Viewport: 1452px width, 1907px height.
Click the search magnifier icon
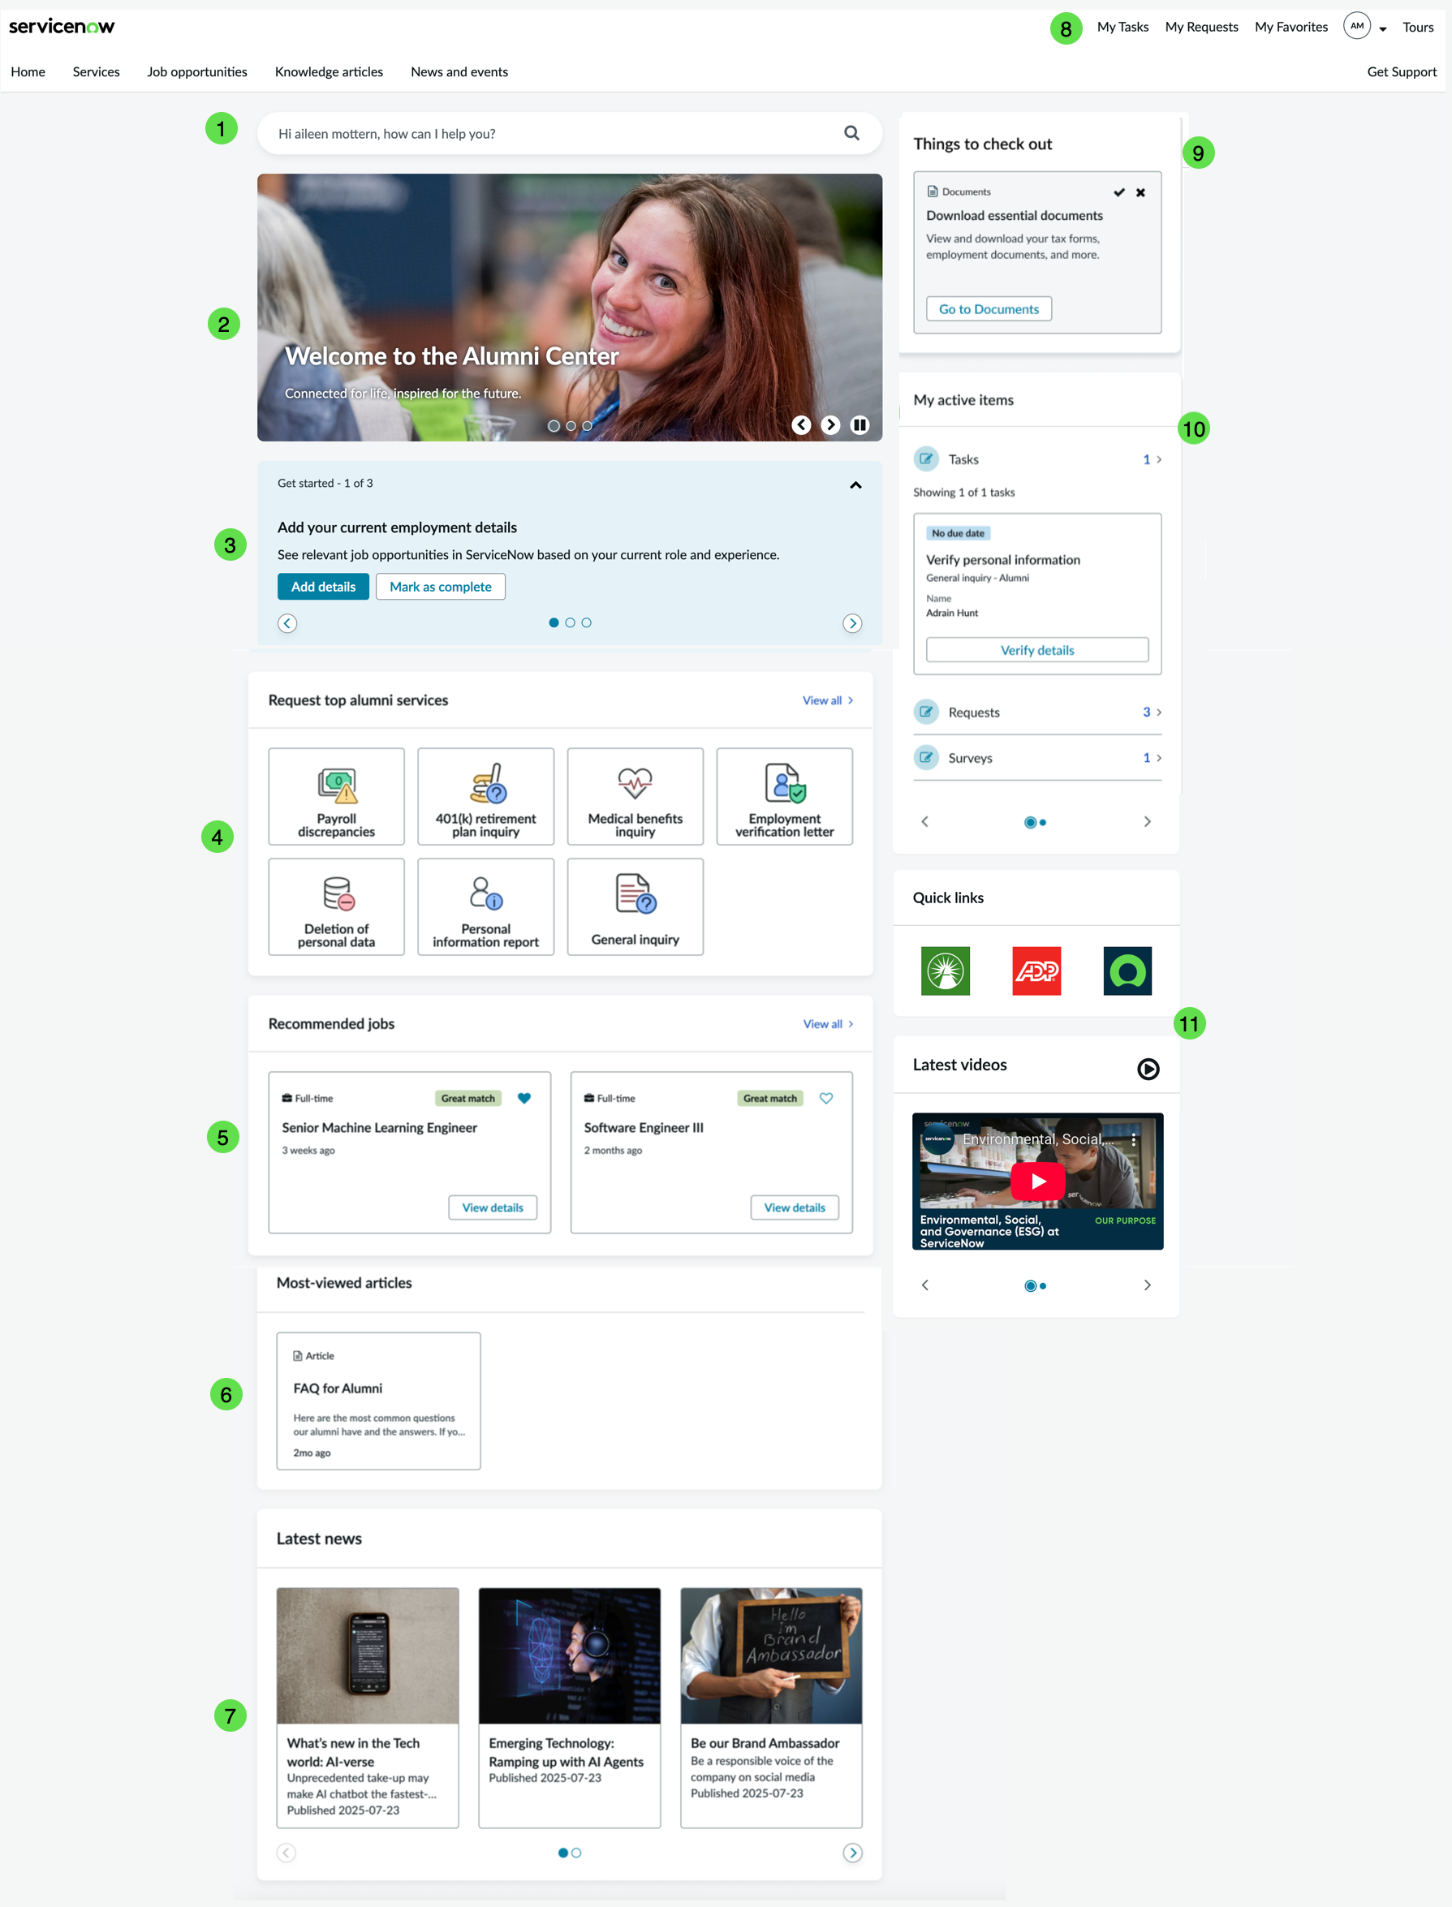pyautogui.click(x=851, y=133)
